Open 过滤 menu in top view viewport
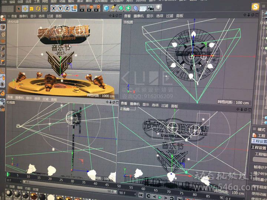Image resolution: width=267 pixels, height=200 pixels. pos(169,16)
